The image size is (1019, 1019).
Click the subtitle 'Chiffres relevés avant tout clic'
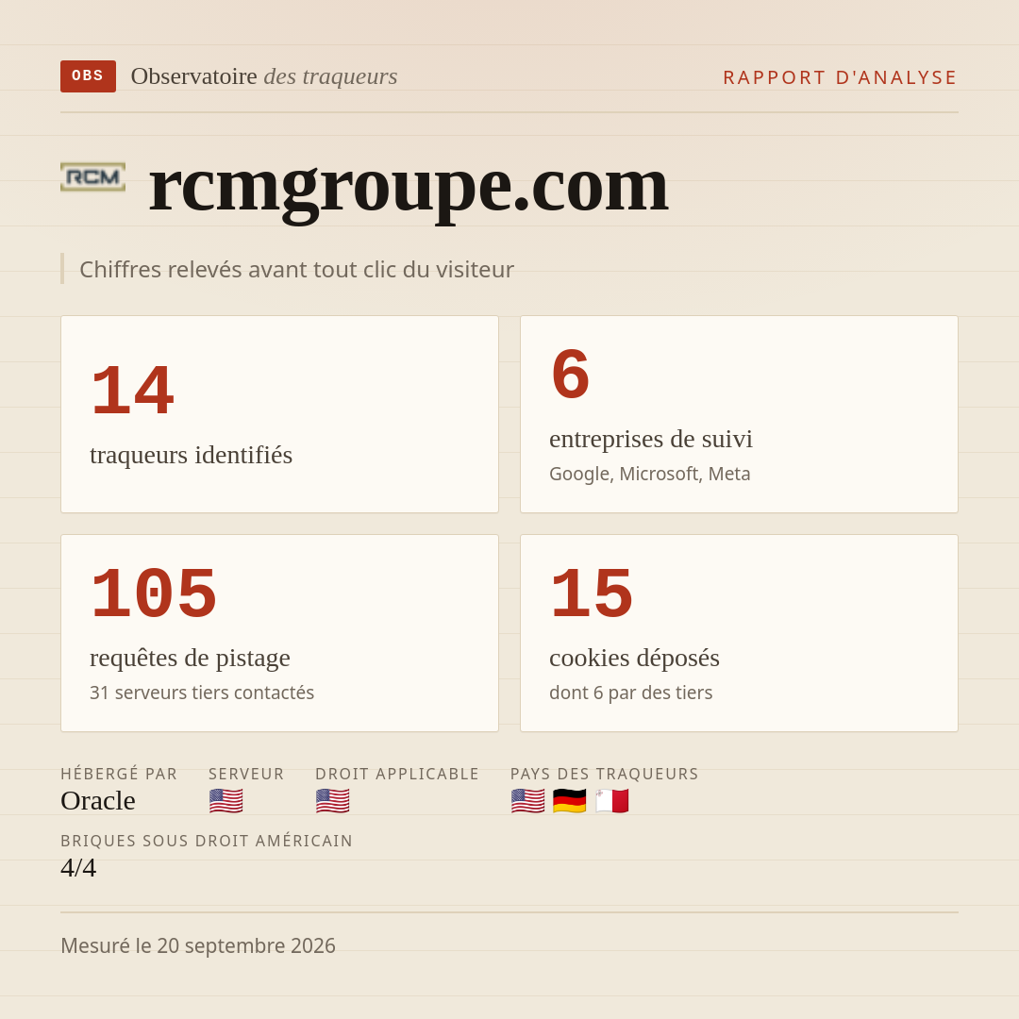296,269
